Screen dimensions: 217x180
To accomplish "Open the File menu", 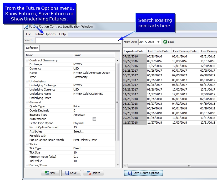I will (x=28, y=34).
